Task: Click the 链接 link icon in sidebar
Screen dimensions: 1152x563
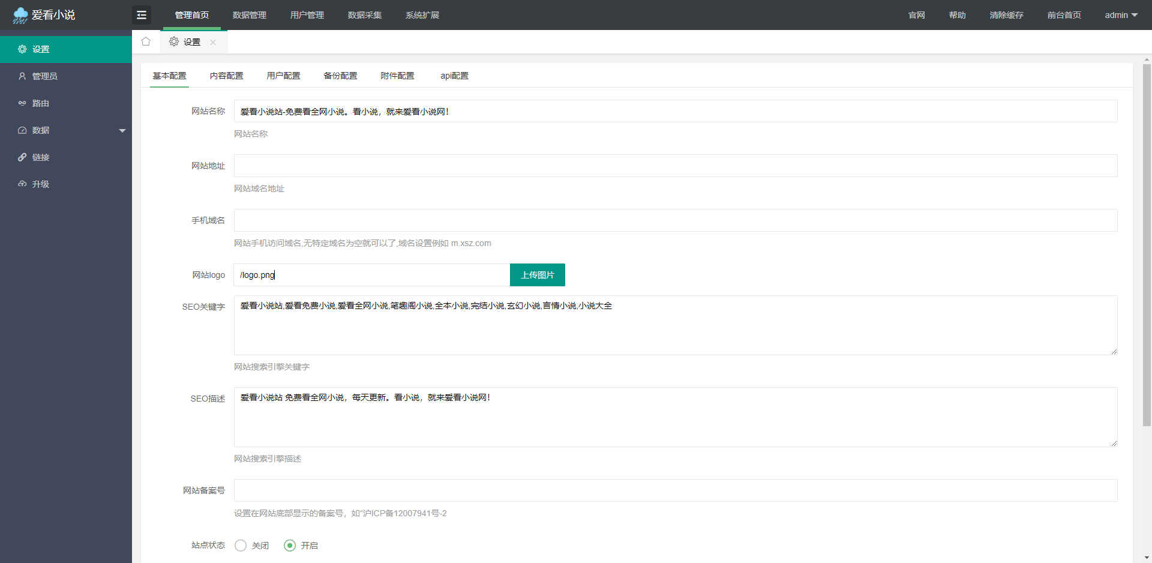Action: point(22,157)
